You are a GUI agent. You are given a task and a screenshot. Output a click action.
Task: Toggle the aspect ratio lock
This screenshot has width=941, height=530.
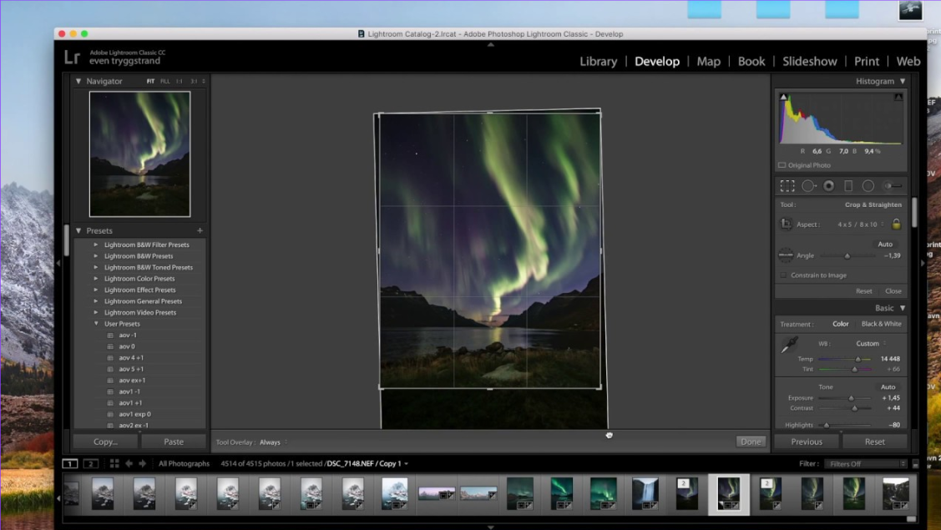[896, 225]
